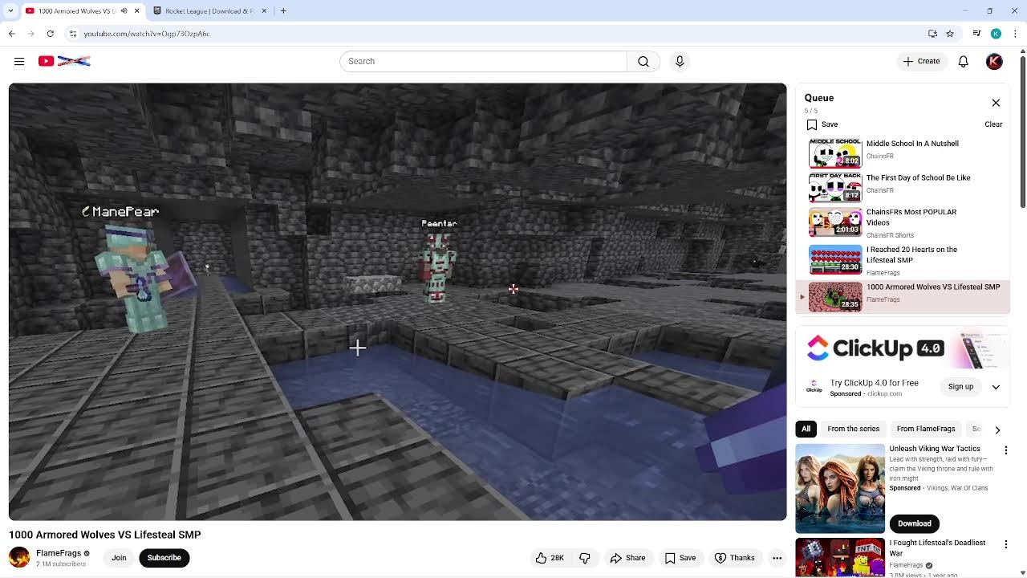Focus the YouTube search field
The width and height of the screenshot is (1027, 578).
[x=483, y=61]
